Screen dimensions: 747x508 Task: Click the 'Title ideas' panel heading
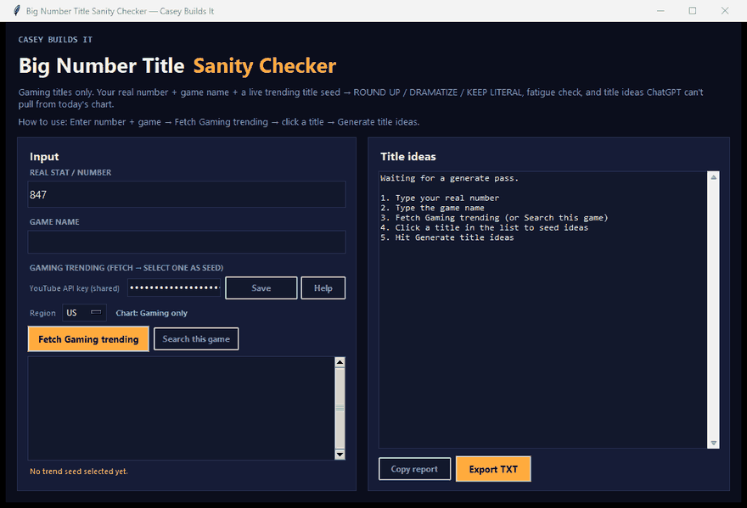pyautogui.click(x=407, y=157)
